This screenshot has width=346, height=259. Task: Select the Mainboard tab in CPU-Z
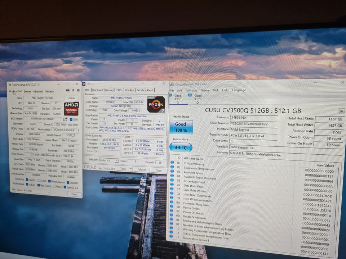[x=98, y=90]
